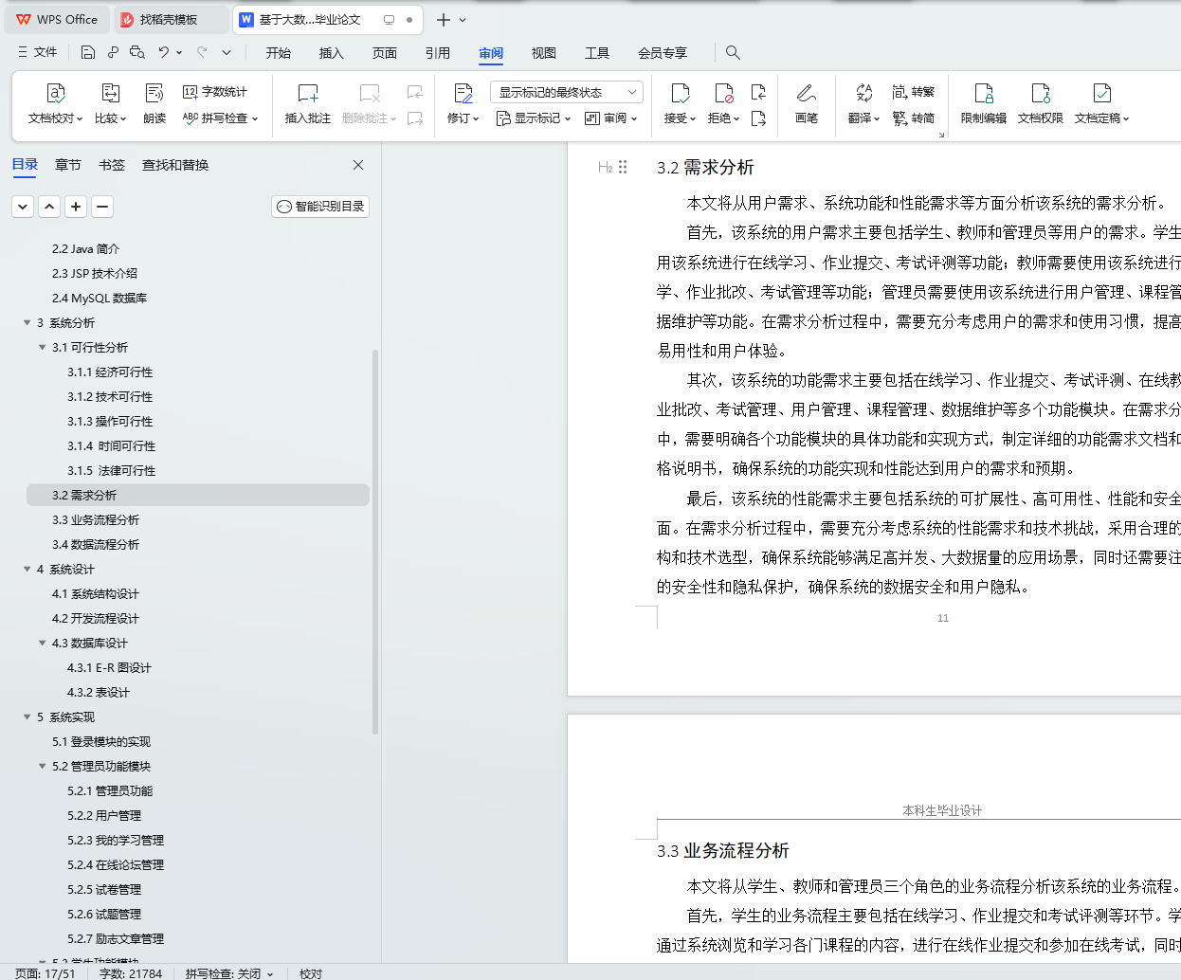Collapse the 4.3 数据库设计 node

(x=43, y=643)
